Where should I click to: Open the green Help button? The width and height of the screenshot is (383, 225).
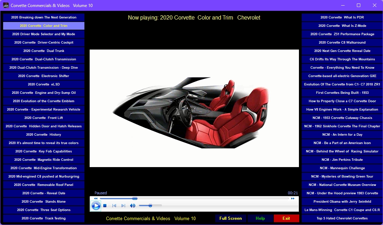coord(260,218)
